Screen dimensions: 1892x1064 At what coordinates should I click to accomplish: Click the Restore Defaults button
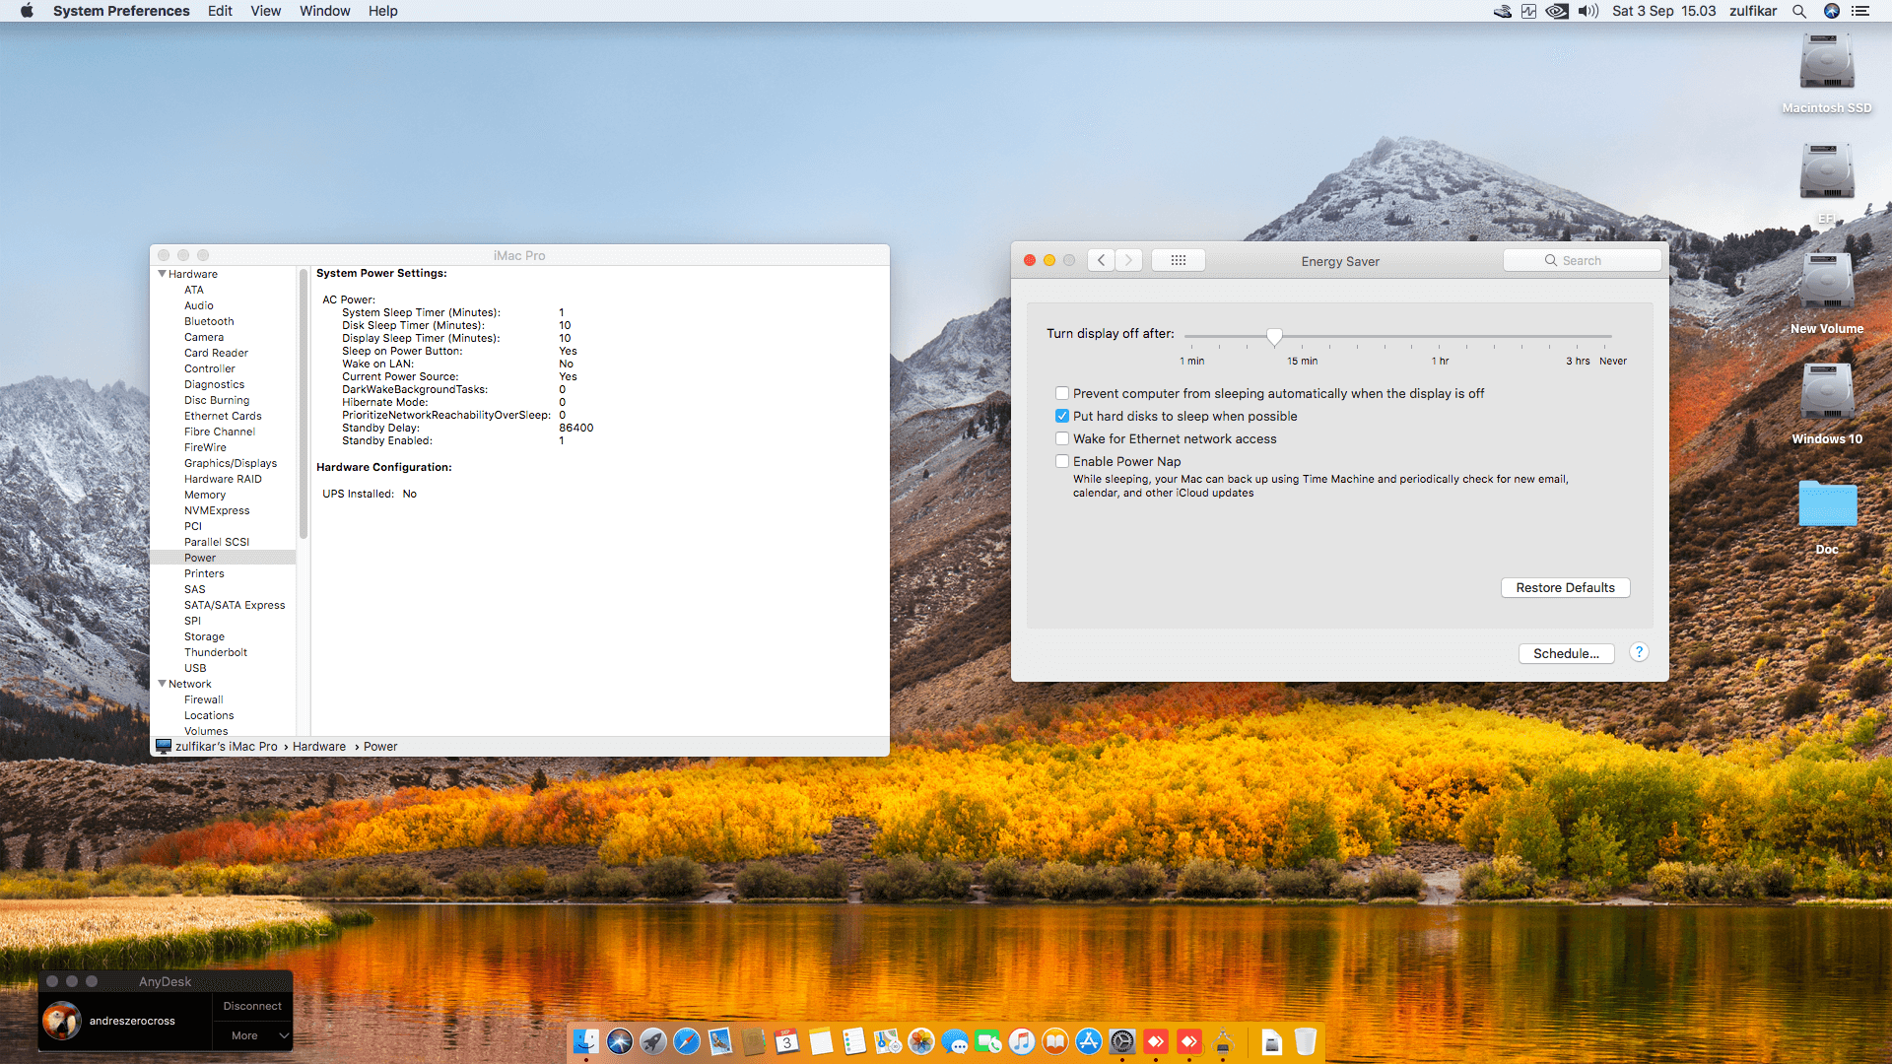tap(1565, 587)
